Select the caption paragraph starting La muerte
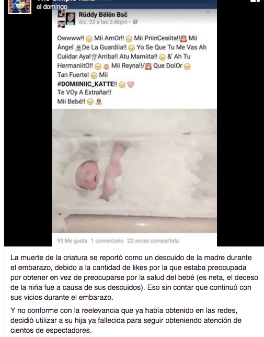Screen dimensions: 264x337 [x=134, y=277]
